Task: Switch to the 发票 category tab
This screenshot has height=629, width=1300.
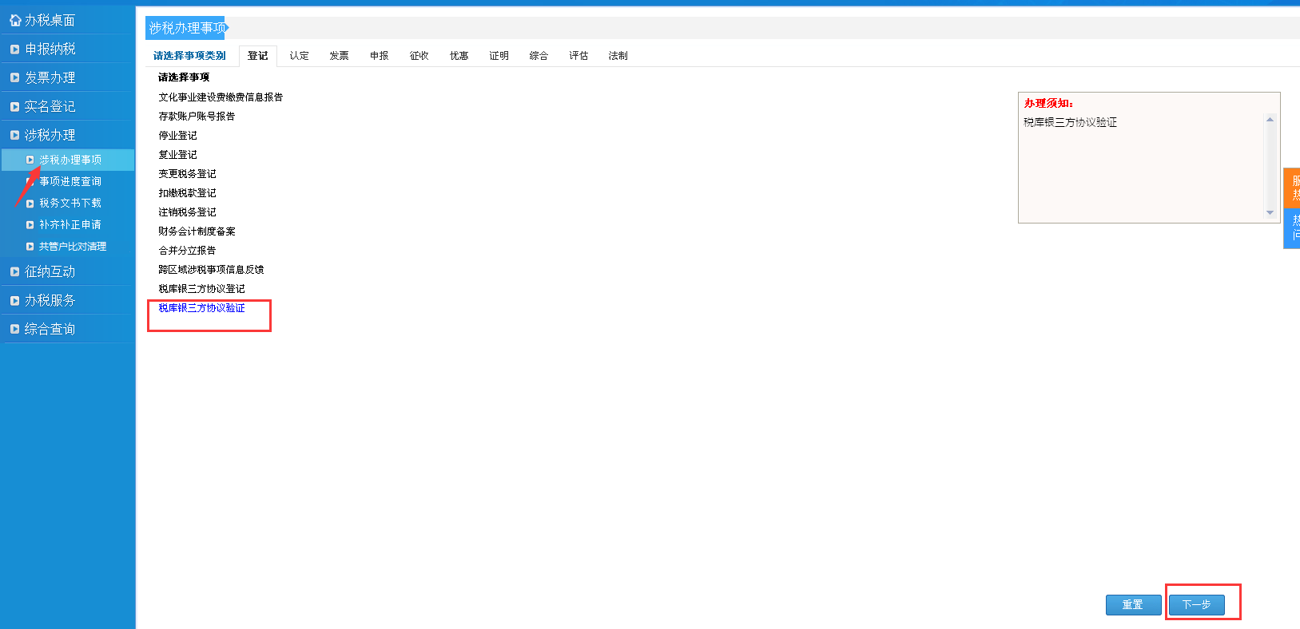Action: coord(339,56)
